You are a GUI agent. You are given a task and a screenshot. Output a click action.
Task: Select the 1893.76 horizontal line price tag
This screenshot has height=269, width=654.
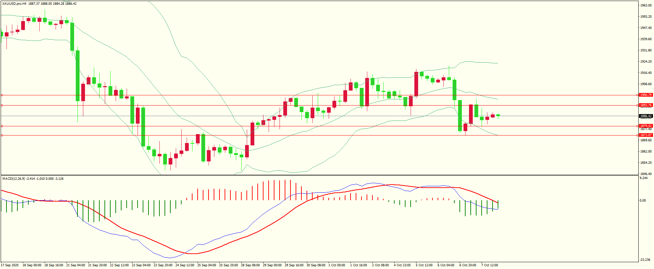pos(646,105)
